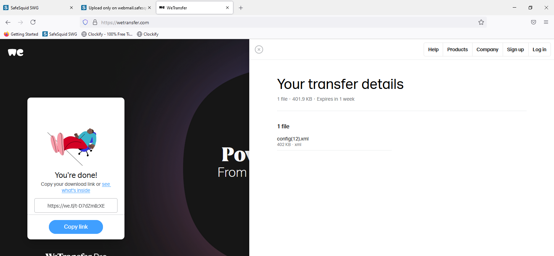Click the Copy link button
This screenshot has width=554, height=256.
pos(76,227)
